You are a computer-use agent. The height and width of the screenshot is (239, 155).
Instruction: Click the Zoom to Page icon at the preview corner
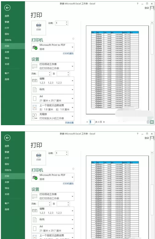(152, 122)
